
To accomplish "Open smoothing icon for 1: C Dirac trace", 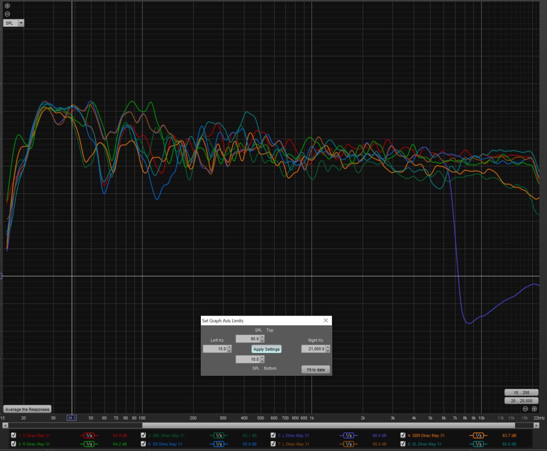I will click(x=89, y=436).
